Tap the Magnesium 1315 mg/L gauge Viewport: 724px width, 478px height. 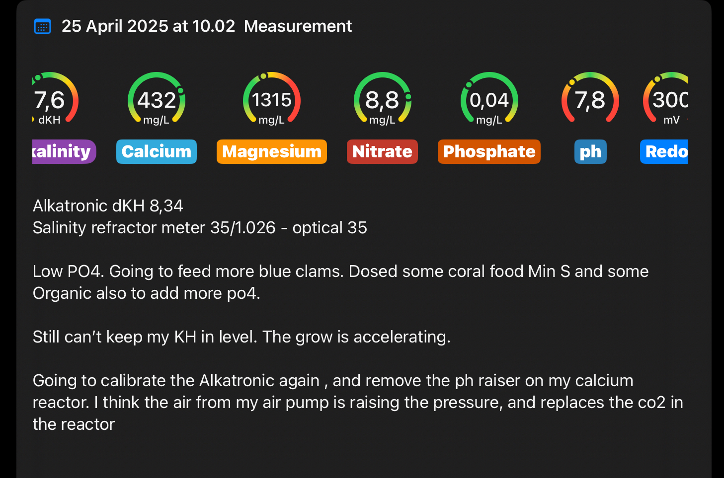[271, 99]
